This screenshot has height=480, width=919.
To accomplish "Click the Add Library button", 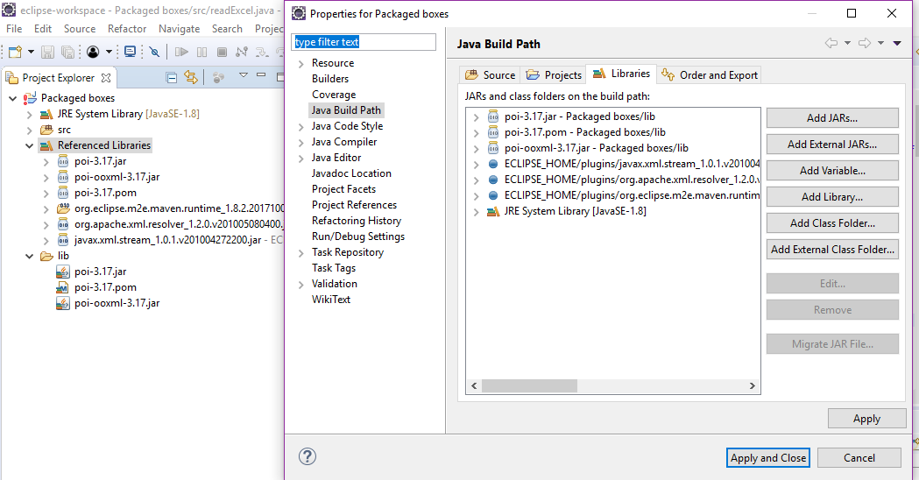I will click(x=832, y=197).
